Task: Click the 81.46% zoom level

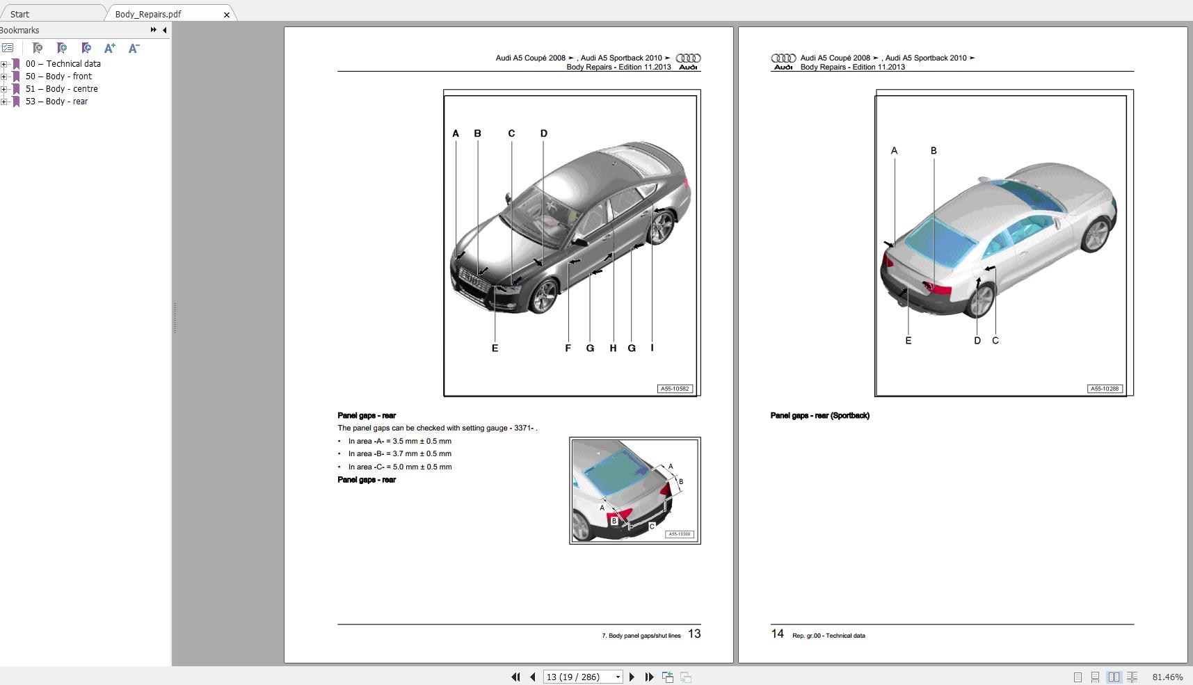Action: (x=1167, y=677)
